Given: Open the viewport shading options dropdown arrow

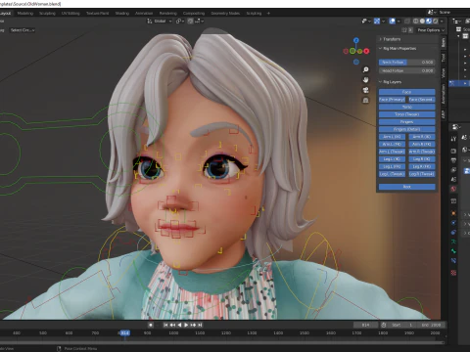Looking at the screenshot, I should tap(442, 21).
